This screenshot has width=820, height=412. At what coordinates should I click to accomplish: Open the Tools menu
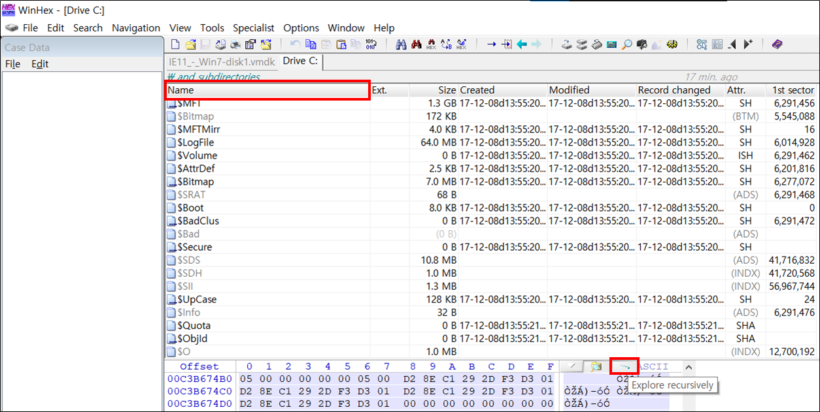click(212, 27)
